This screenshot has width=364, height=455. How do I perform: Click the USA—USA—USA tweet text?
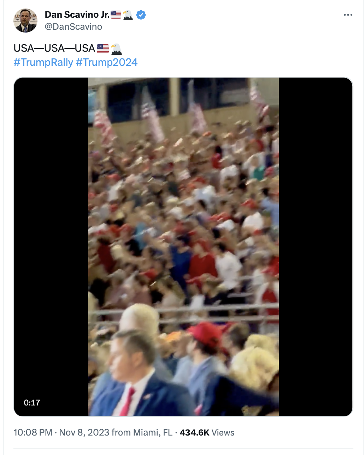[x=54, y=48]
